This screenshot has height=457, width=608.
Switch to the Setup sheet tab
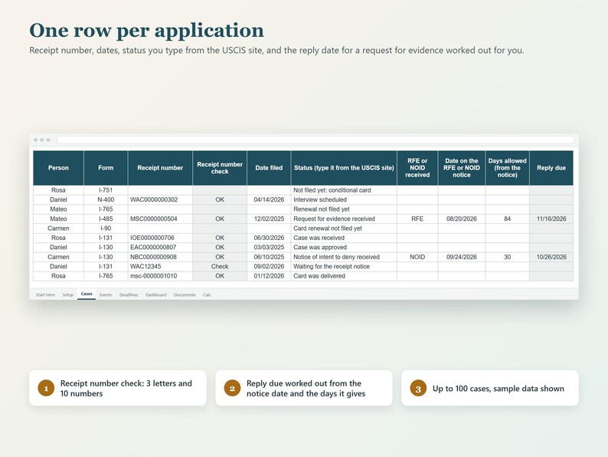point(68,294)
